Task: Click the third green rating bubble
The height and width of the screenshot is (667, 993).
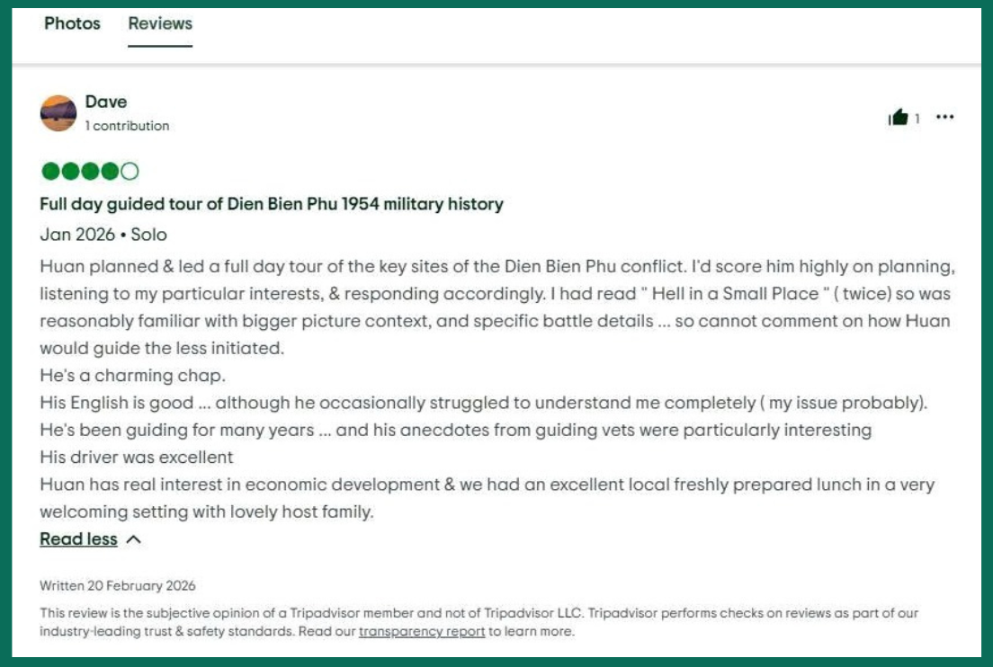Action: pyautogui.click(x=90, y=171)
